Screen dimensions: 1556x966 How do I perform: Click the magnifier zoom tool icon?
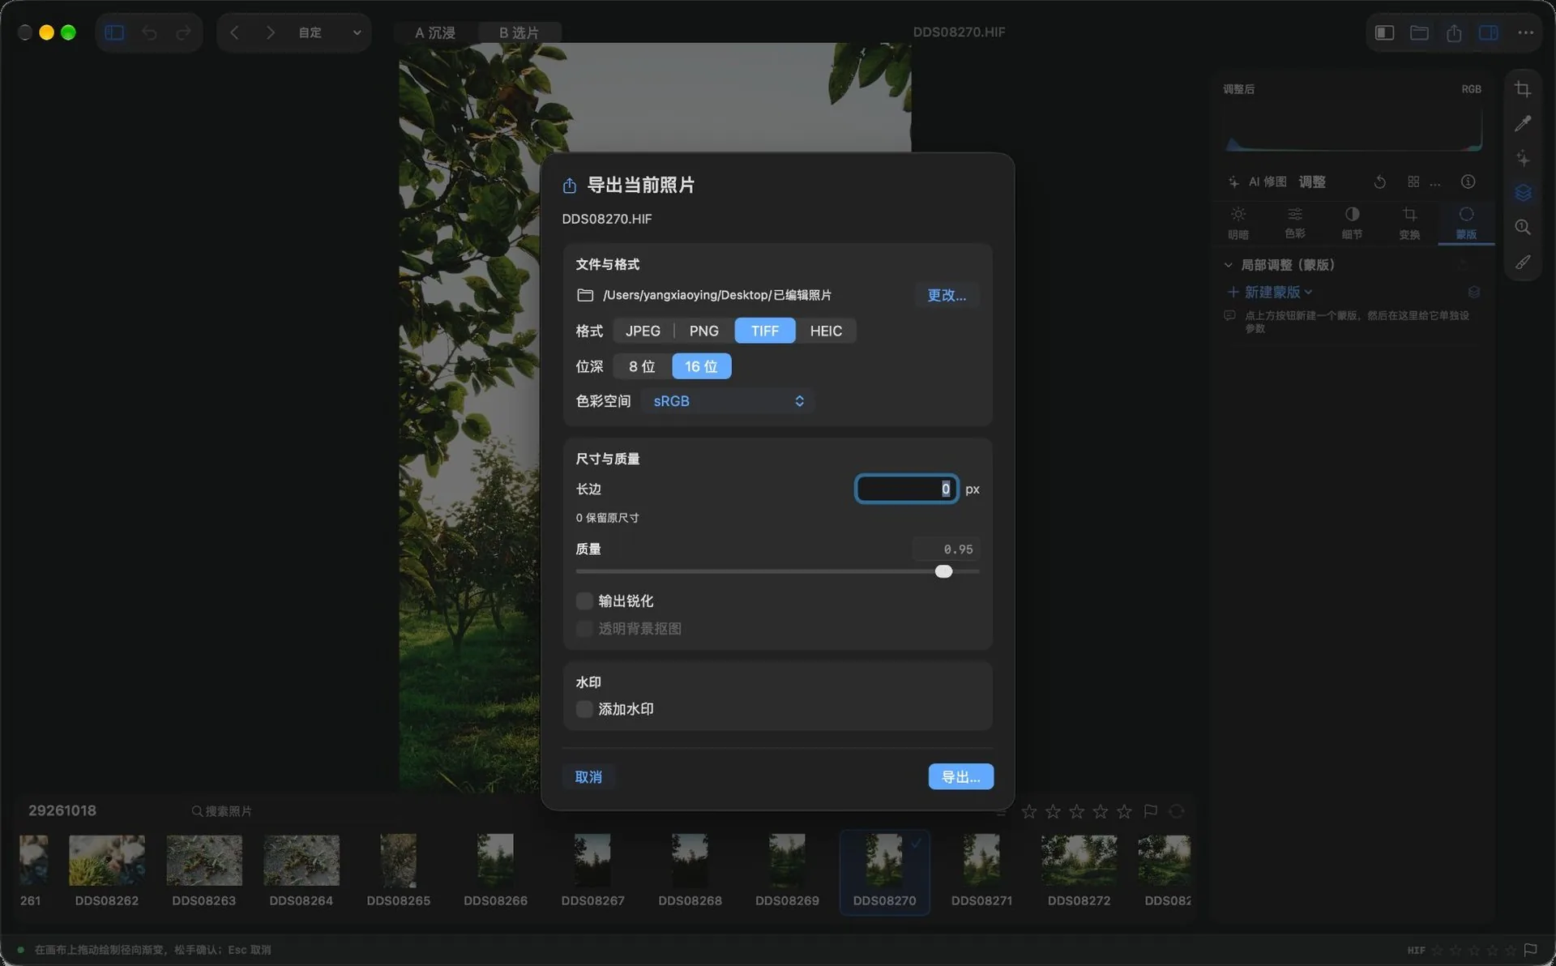[1523, 228]
